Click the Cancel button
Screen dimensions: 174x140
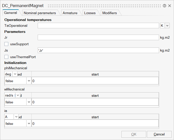pos(159,134)
